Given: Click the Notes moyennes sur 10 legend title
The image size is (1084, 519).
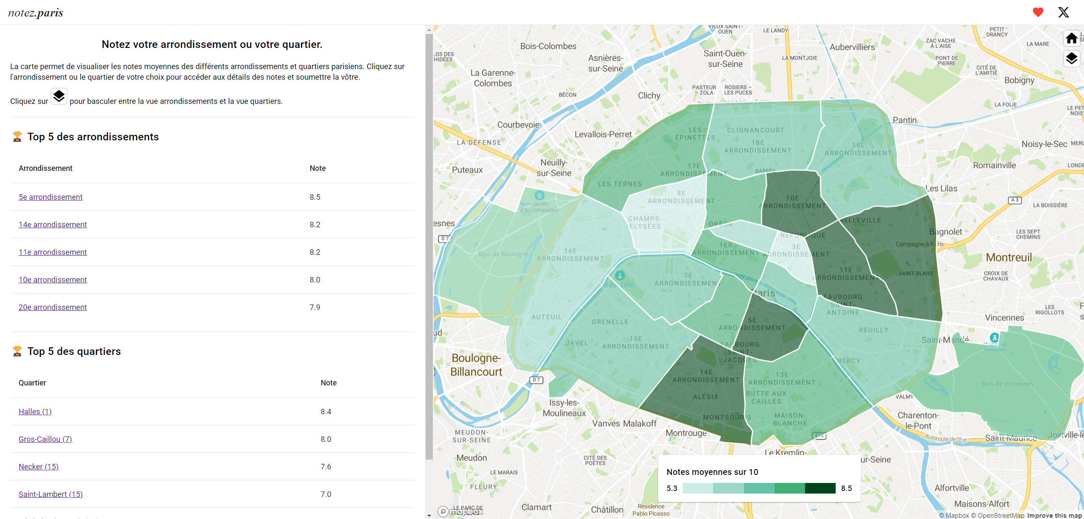Looking at the screenshot, I should [x=712, y=472].
